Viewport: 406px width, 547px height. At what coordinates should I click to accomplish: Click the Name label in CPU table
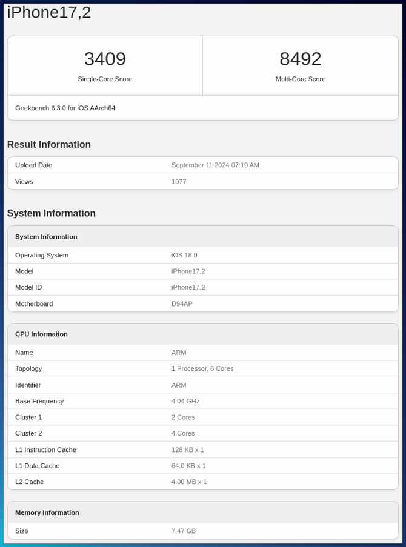tap(24, 353)
